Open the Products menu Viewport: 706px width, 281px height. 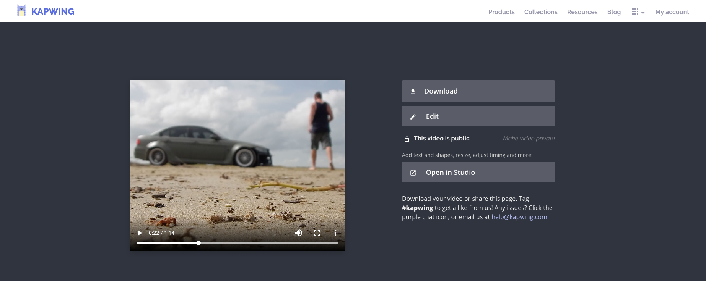click(501, 12)
